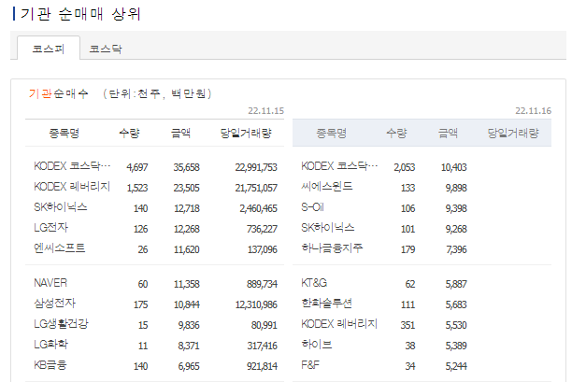Click 종목명 header in 22.11.16 table

(x=331, y=133)
